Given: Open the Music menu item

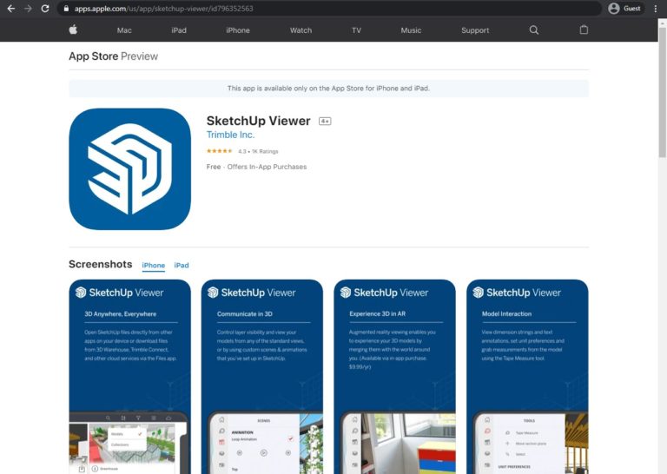Looking at the screenshot, I should point(411,30).
